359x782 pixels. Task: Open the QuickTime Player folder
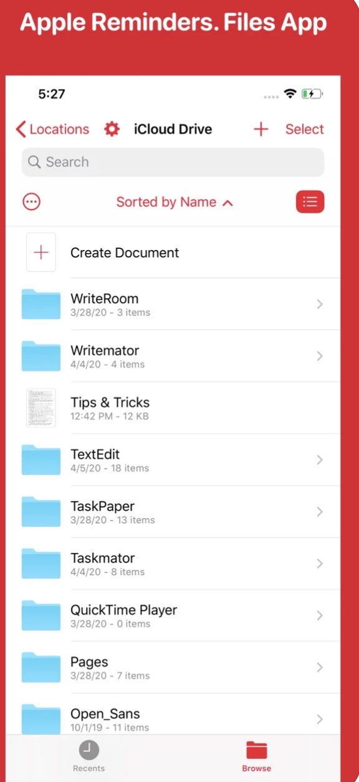pyautogui.click(x=173, y=615)
